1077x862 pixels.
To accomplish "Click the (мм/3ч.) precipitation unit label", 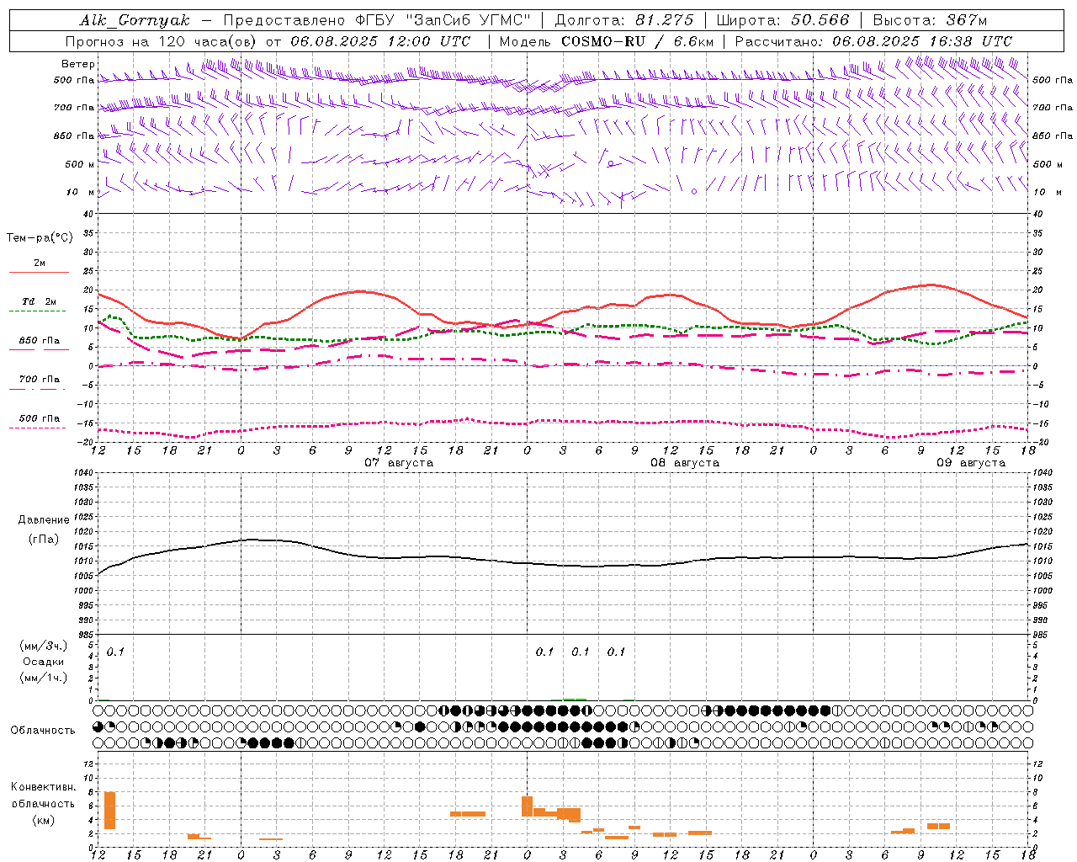I will [x=44, y=646].
